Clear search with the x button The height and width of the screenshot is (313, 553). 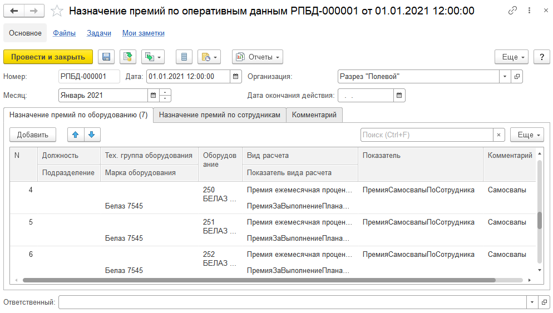pyautogui.click(x=498, y=135)
